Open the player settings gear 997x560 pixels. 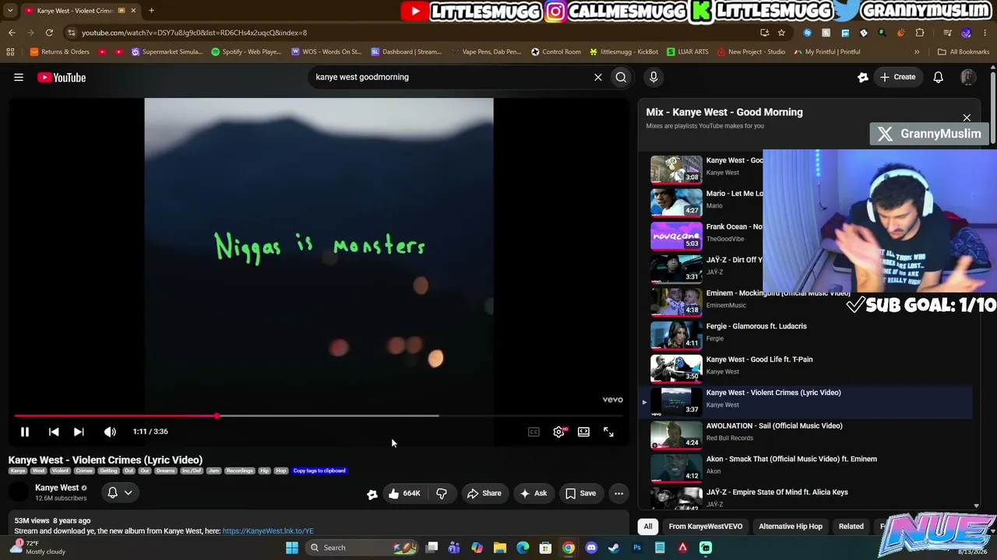click(x=558, y=432)
